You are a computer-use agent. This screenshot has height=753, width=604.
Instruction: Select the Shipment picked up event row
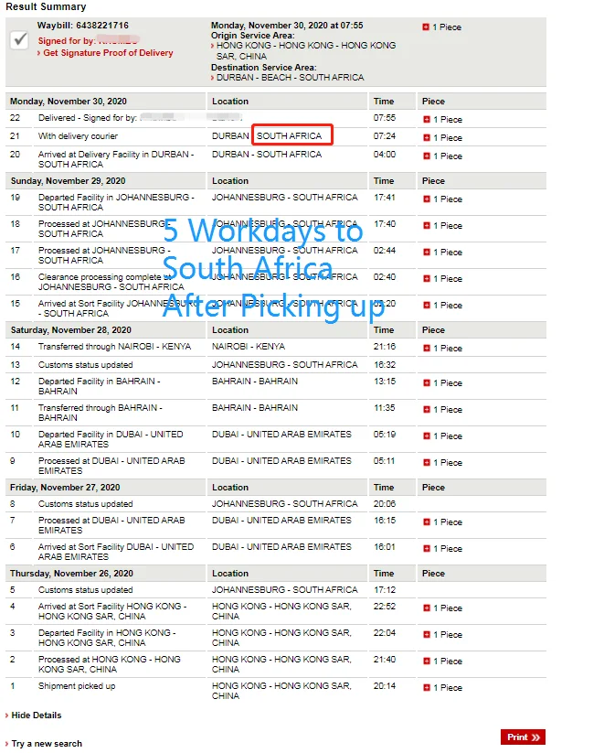tap(77, 686)
